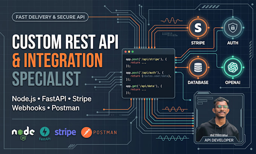
Task: Click the red dot in code window
Action: click(x=125, y=52)
